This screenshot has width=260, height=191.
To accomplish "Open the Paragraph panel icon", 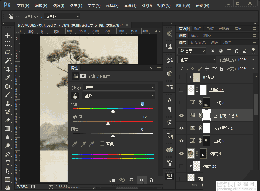I will 170,109.
